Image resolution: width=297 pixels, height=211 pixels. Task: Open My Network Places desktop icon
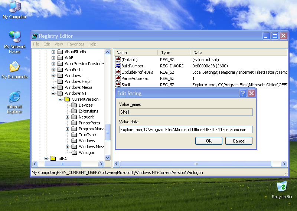point(14,42)
